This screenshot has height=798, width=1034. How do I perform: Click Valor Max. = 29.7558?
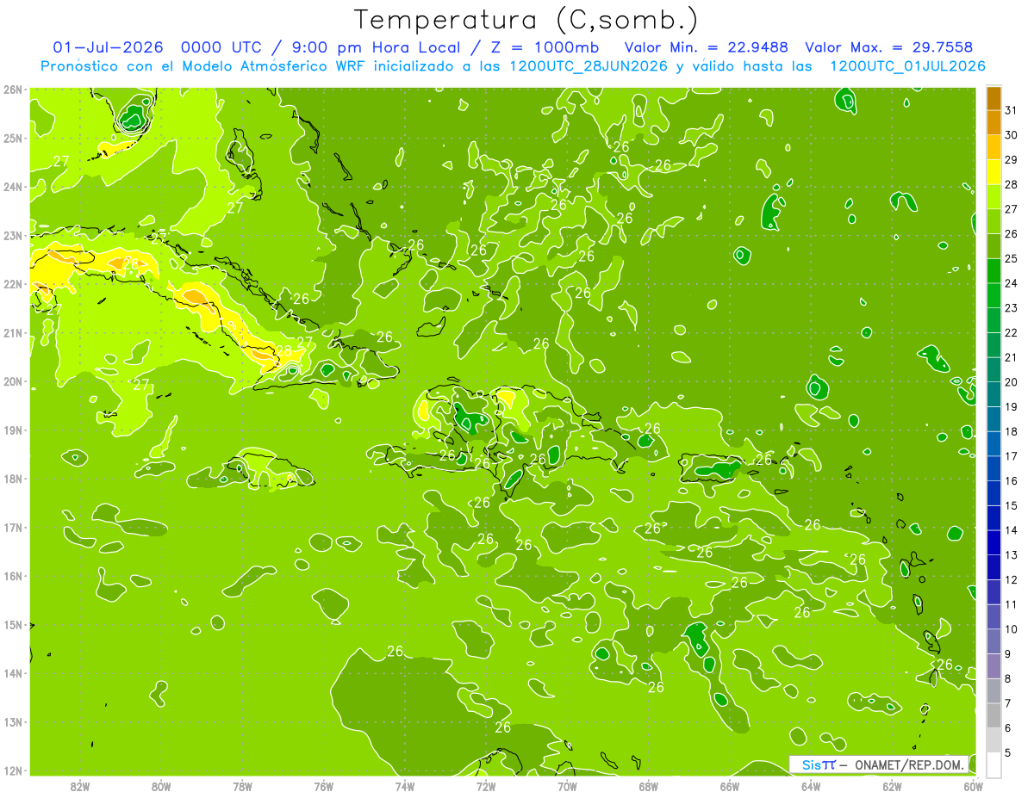pyautogui.click(x=889, y=47)
